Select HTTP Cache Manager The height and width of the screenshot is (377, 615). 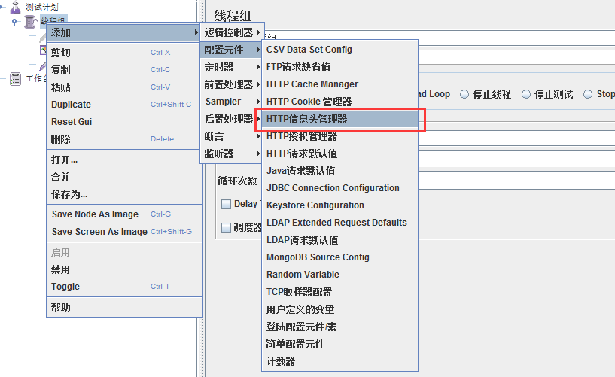point(339,84)
